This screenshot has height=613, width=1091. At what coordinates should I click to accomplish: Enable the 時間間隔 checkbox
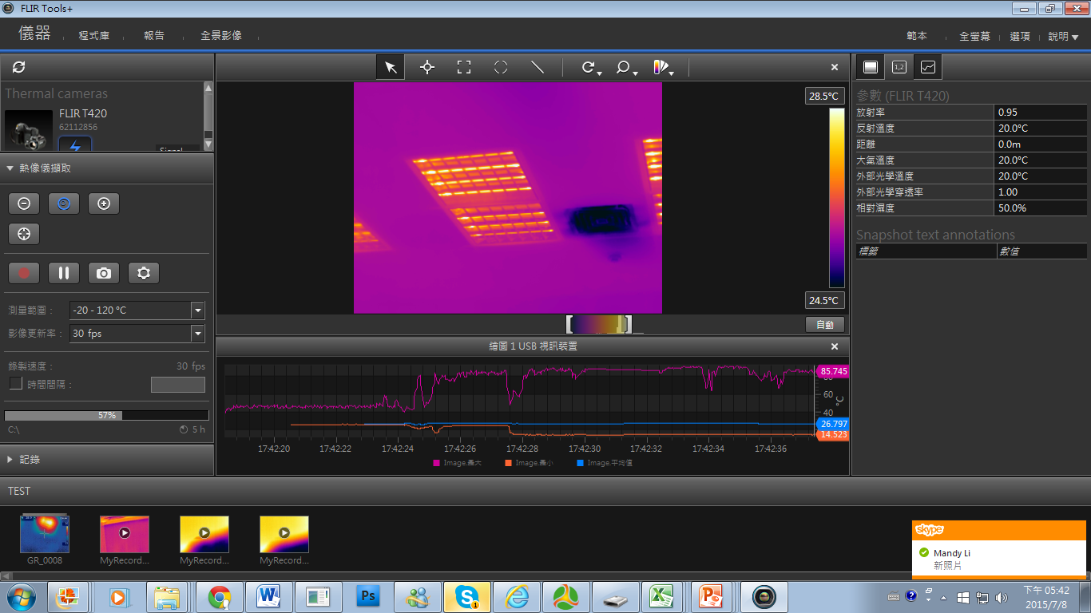pyautogui.click(x=15, y=384)
